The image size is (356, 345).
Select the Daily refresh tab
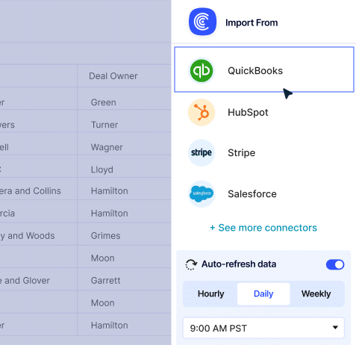[x=263, y=293]
